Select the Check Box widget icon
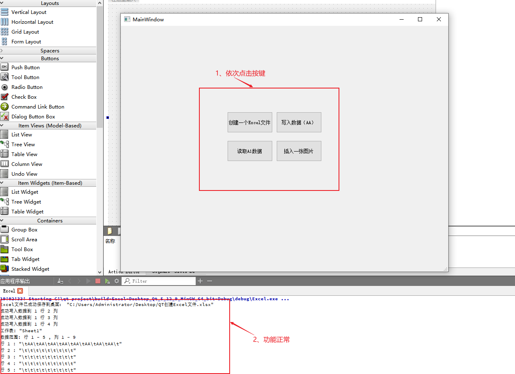Screen dimensions: 515x374 (4, 97)
